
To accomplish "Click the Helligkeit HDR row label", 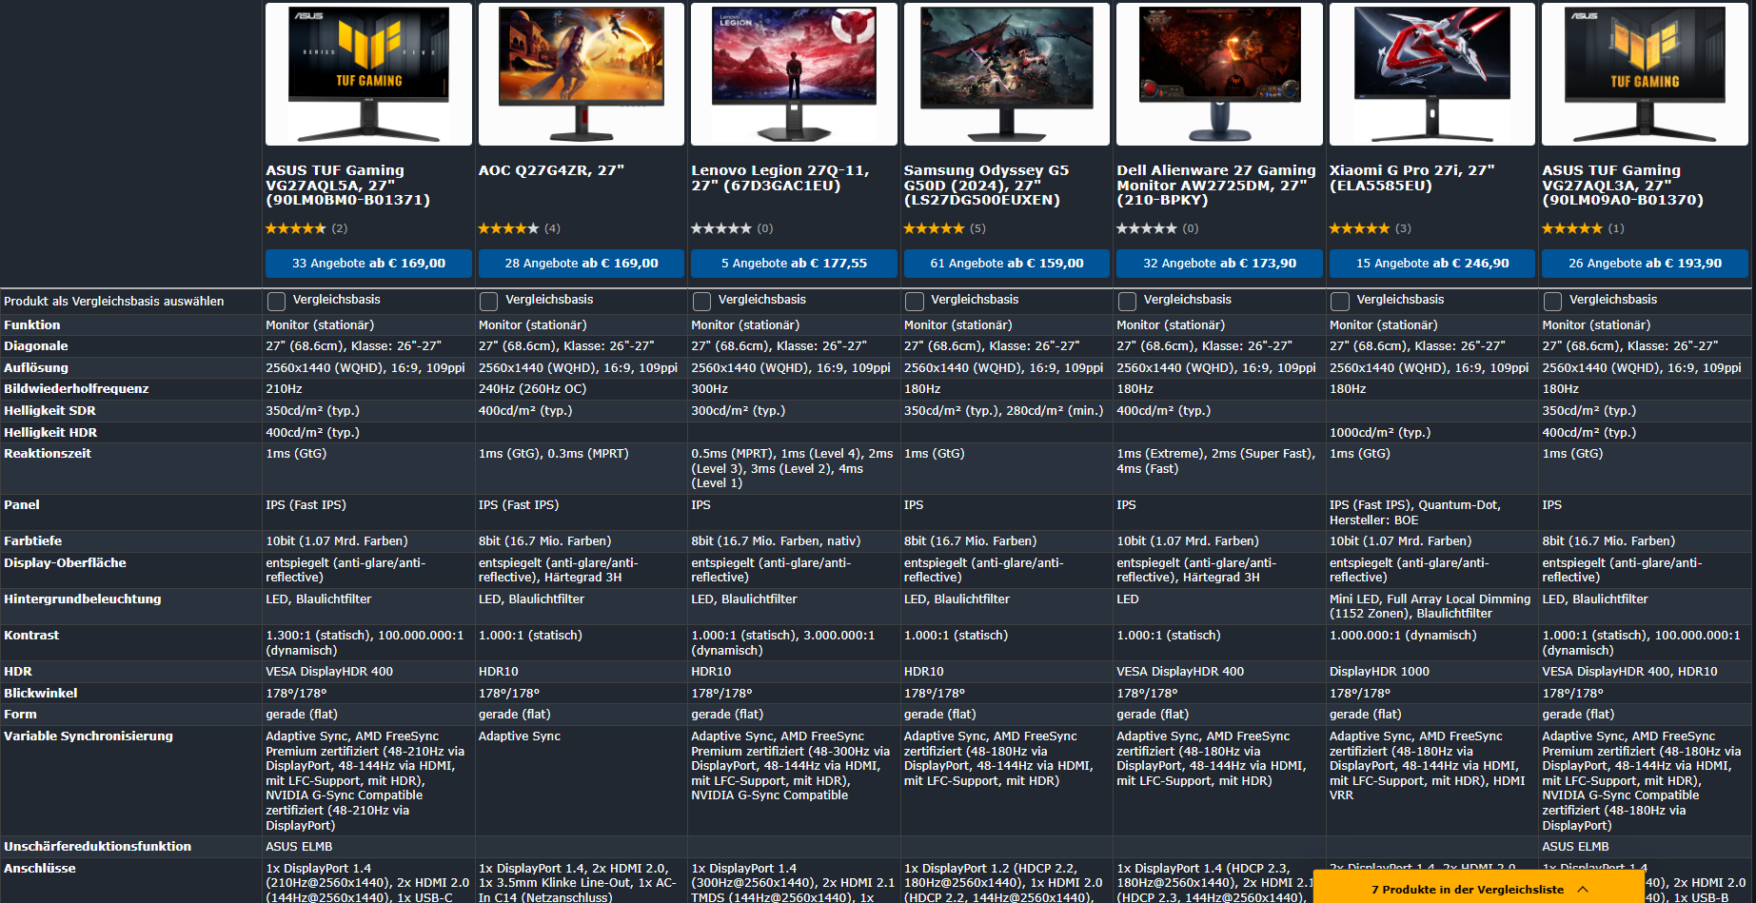I will click(50, 433).
